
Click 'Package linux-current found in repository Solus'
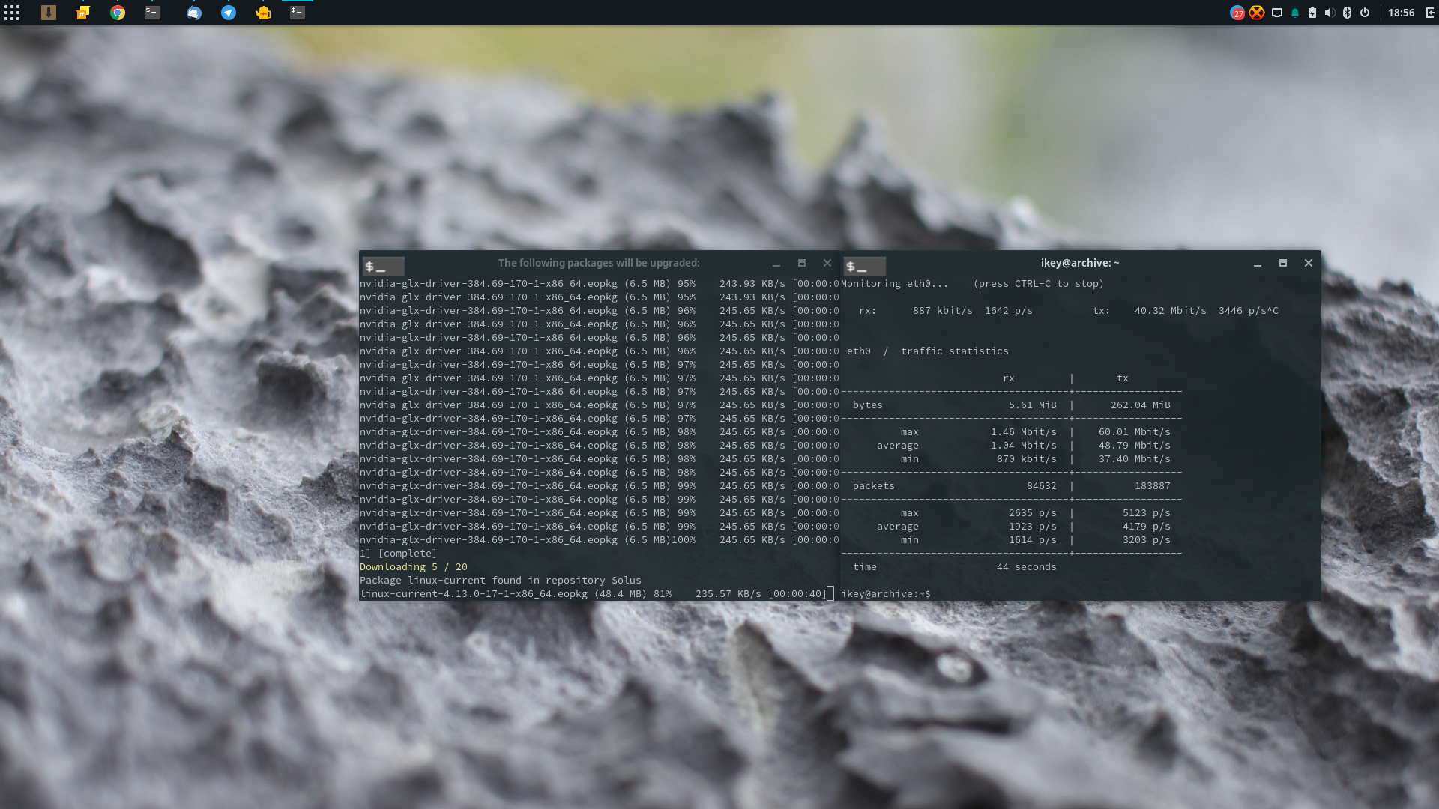tap(501, 581)
